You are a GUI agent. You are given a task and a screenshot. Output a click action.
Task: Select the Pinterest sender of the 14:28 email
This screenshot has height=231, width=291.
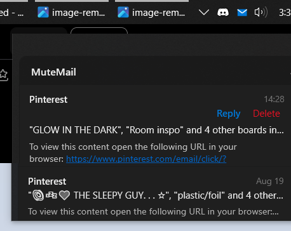point(48,100)
